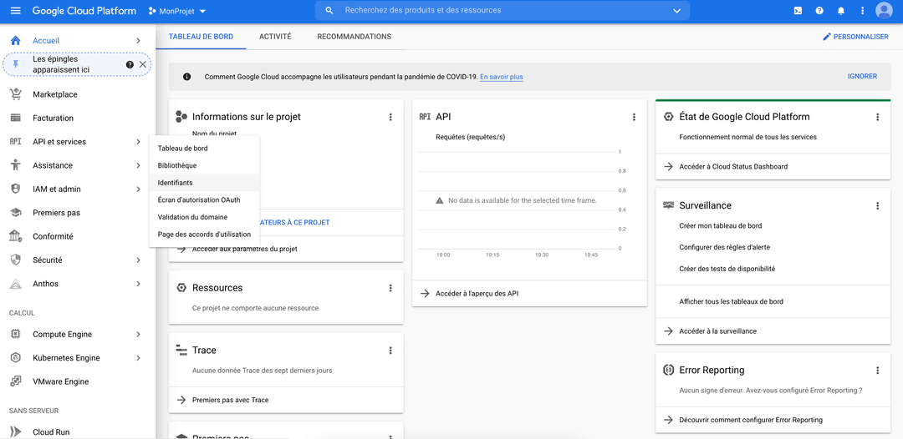Open Accéder à la surveillance link
903x439 pixels.
coord(717,331)
